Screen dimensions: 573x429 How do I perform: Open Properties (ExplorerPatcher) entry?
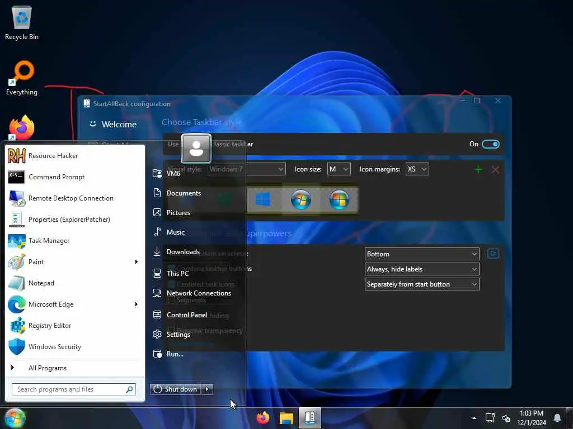76,219
